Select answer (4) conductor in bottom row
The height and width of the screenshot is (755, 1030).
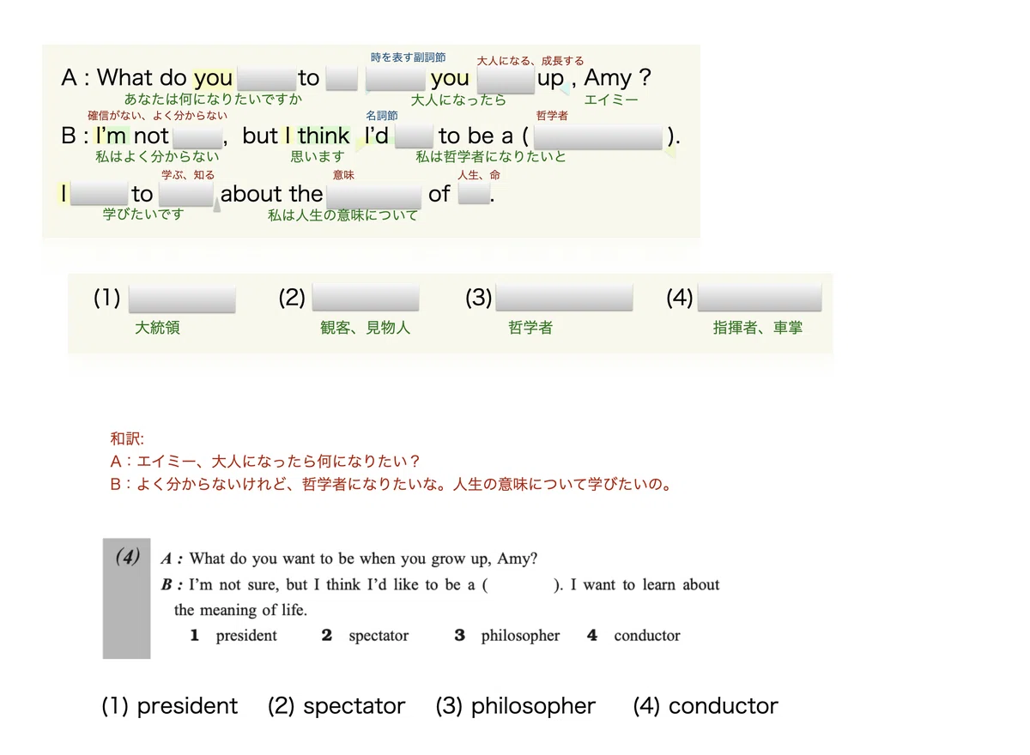pos(706,706)
